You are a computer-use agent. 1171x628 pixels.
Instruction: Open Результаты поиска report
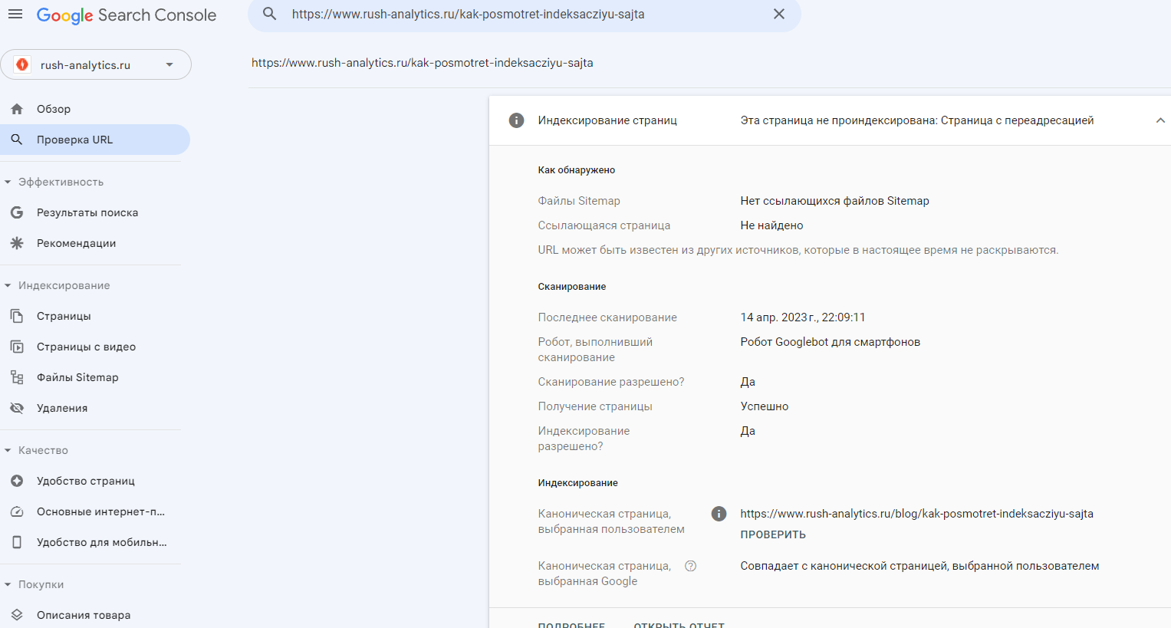[87, 212]
